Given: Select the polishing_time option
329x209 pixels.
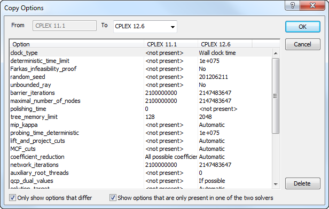Looking at the screenshot, I should pyautogui.click(x=140, y=109).
